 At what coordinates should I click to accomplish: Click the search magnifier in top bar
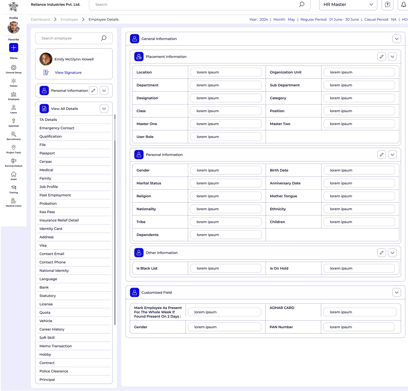[x=302, y=4]
